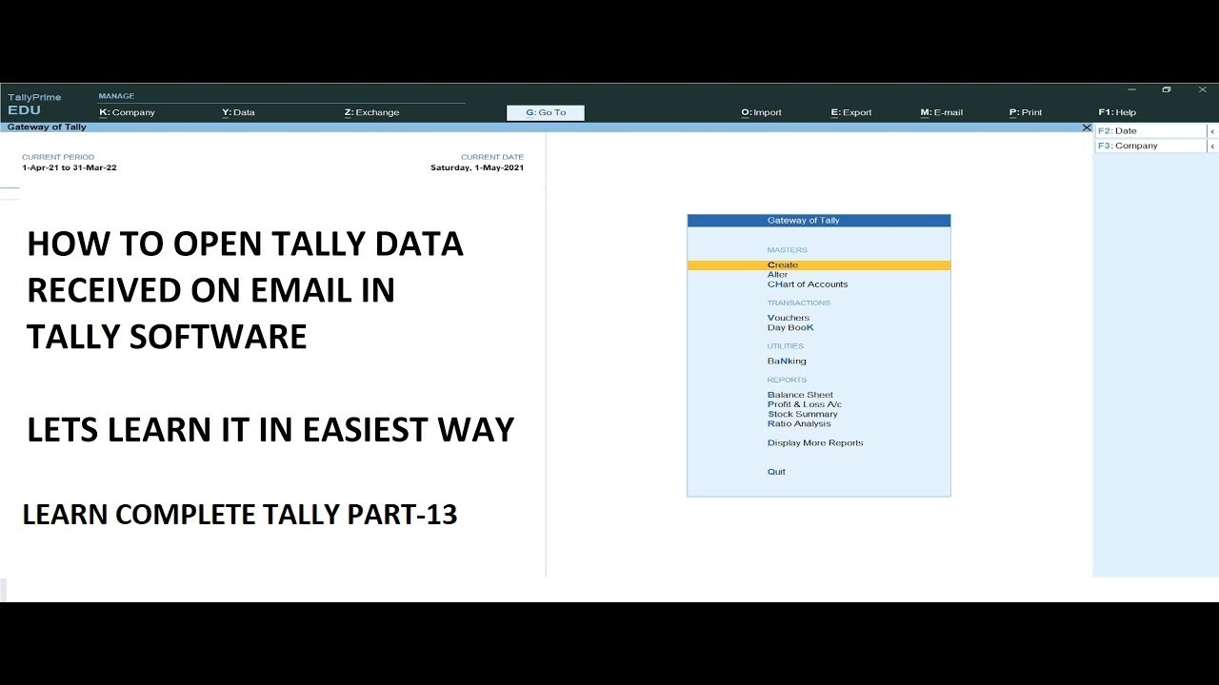The height and width of the screenshot is (685, 1219).
Task: Click the F2: Date button
Action: [1150, 131]
